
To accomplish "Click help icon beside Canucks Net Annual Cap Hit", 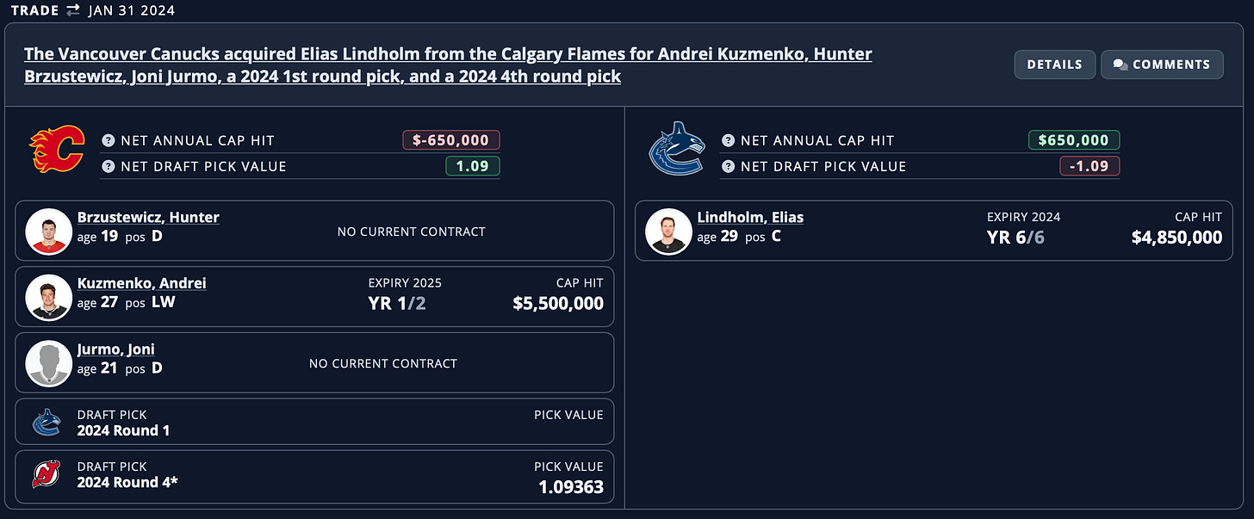I will point(729,140).
